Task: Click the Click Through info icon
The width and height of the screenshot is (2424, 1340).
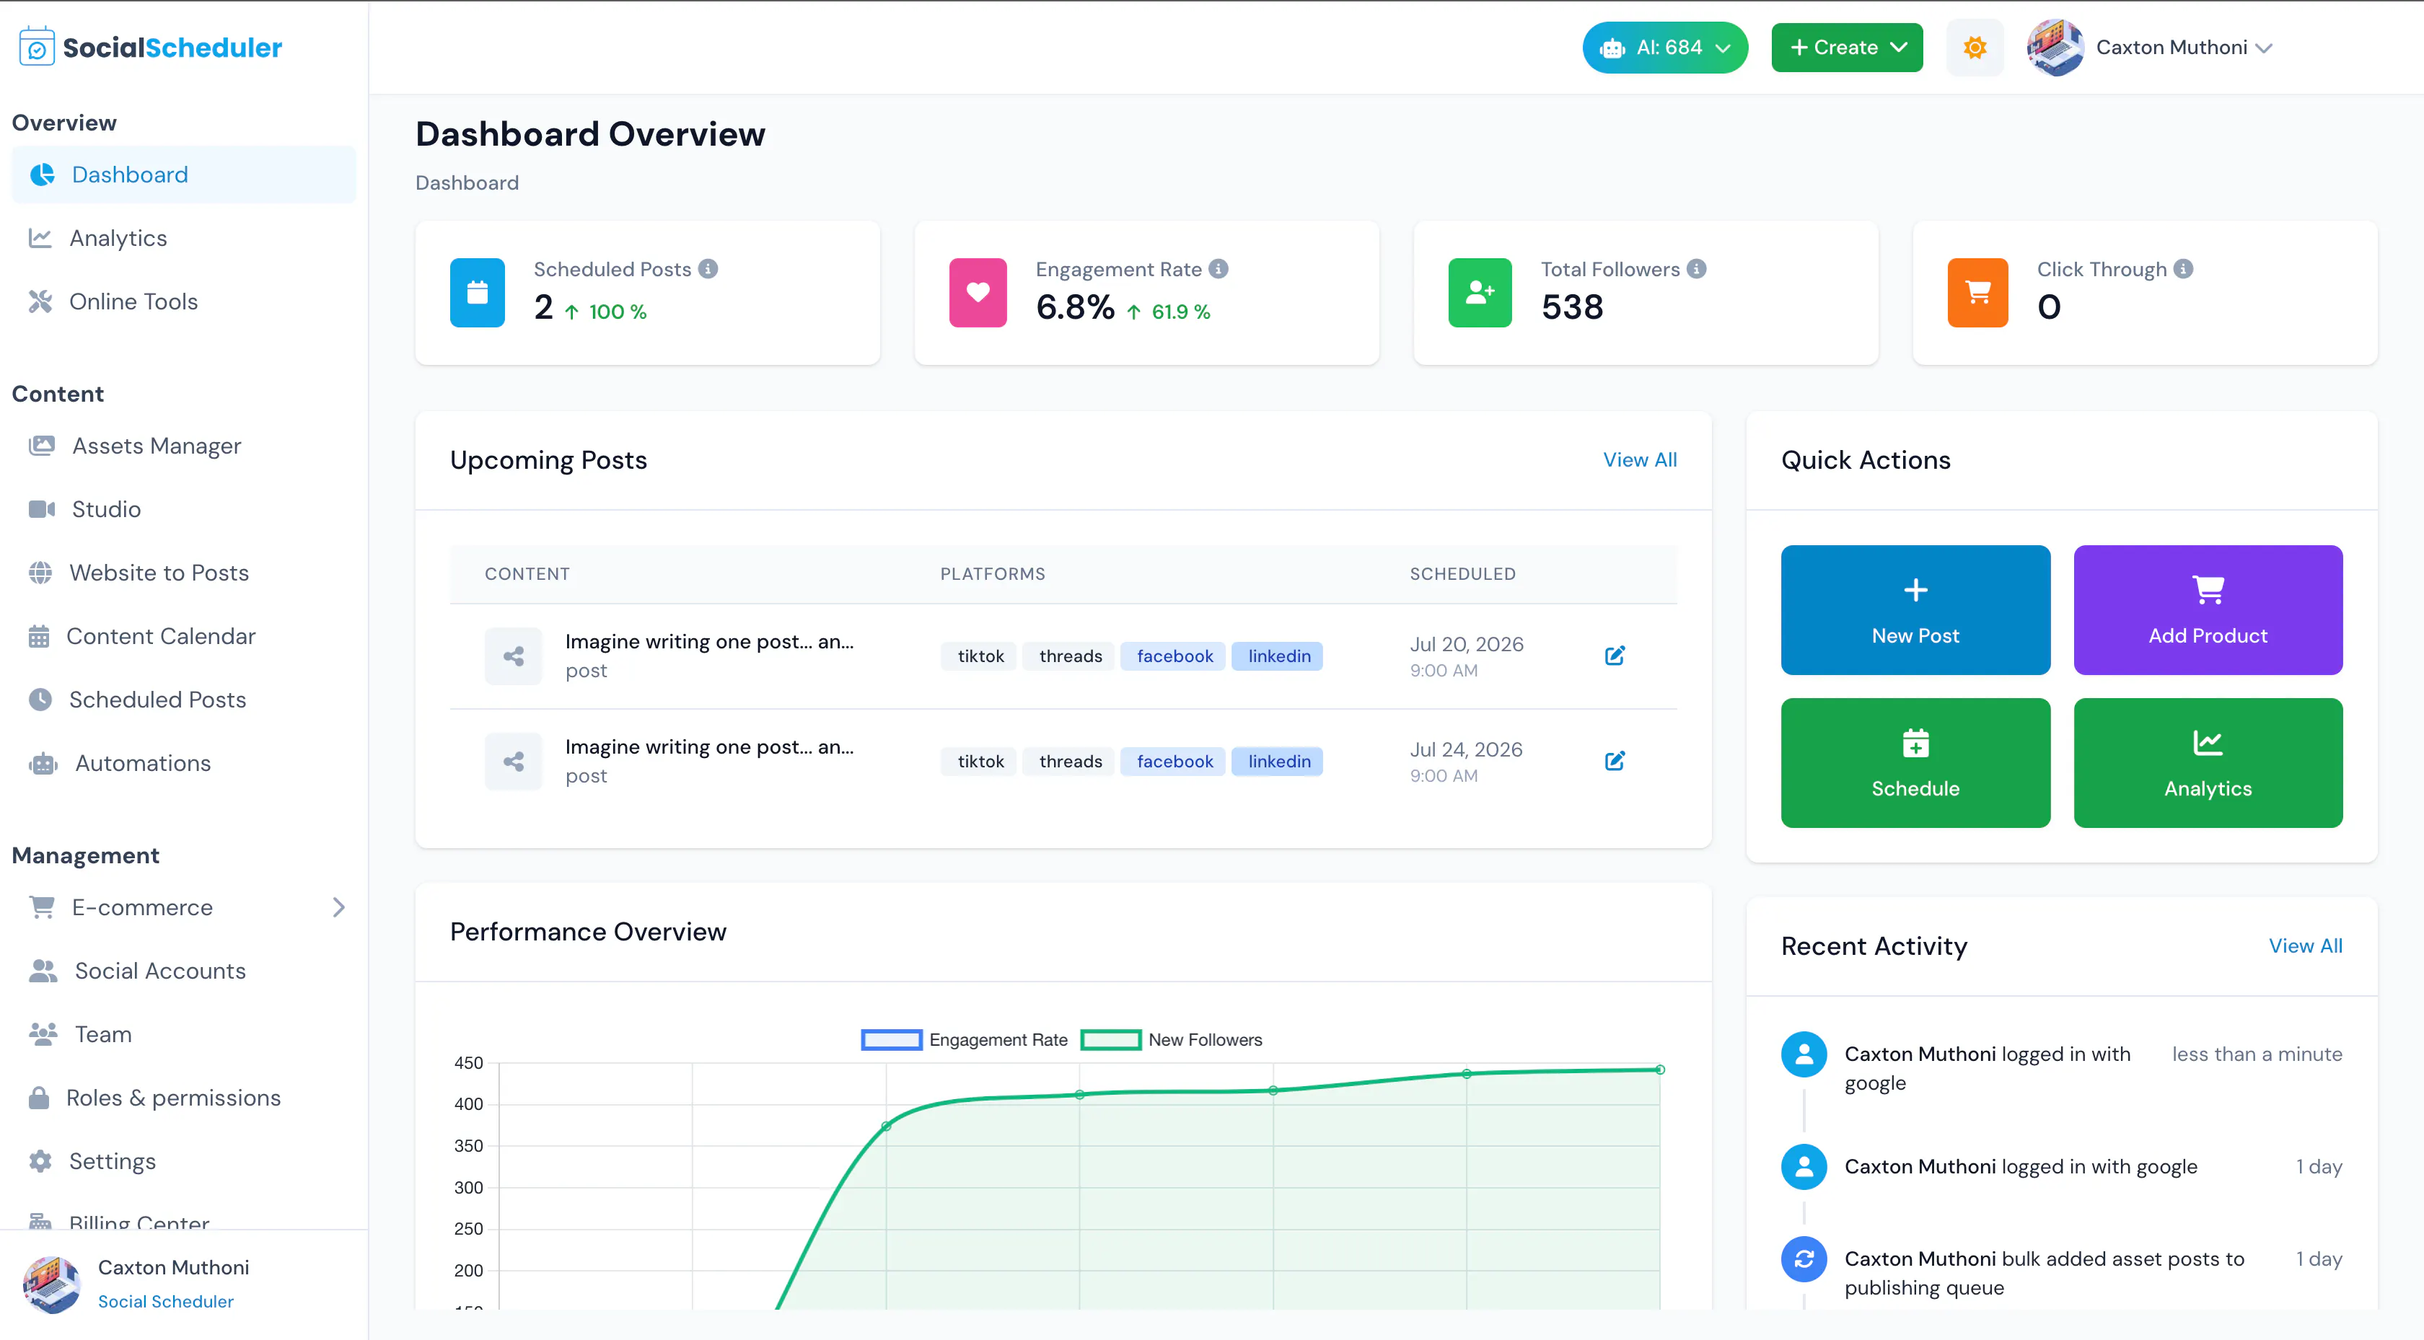Action: tap(2184, 269)
